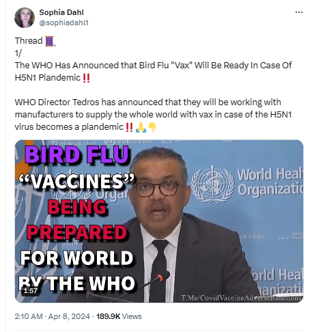Click the BIRD FLU purple caption text

(77, 155)
